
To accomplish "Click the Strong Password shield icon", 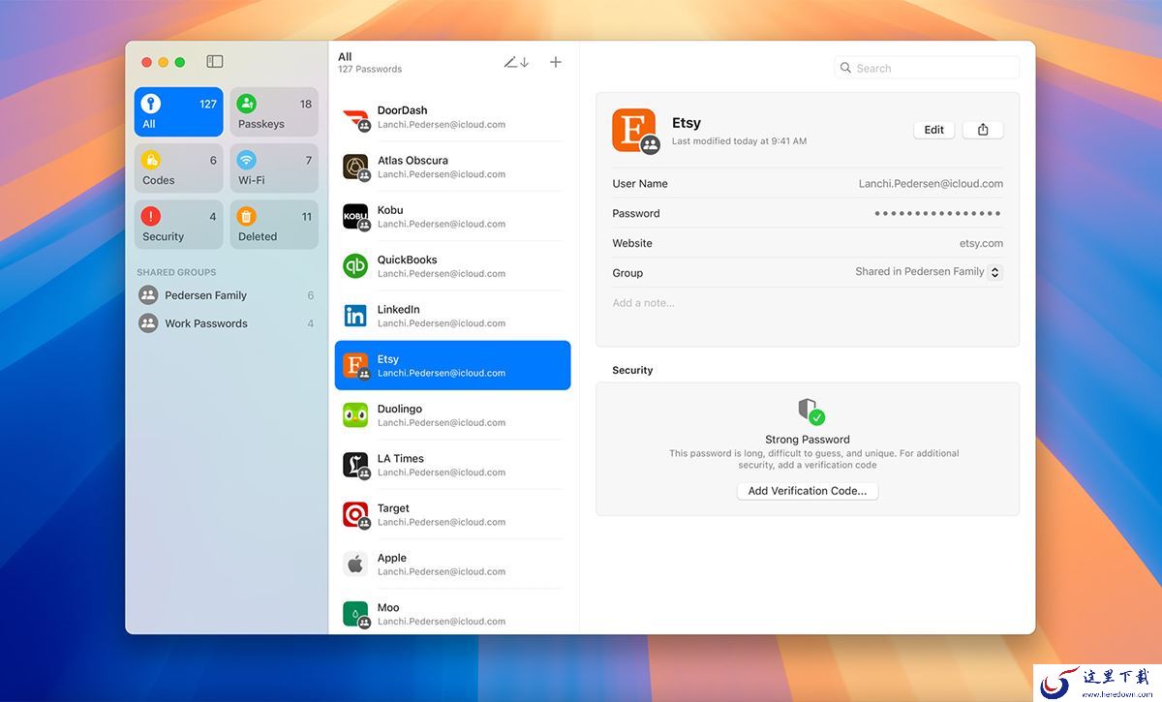I will pyautogui.click(x=810, y=411).
